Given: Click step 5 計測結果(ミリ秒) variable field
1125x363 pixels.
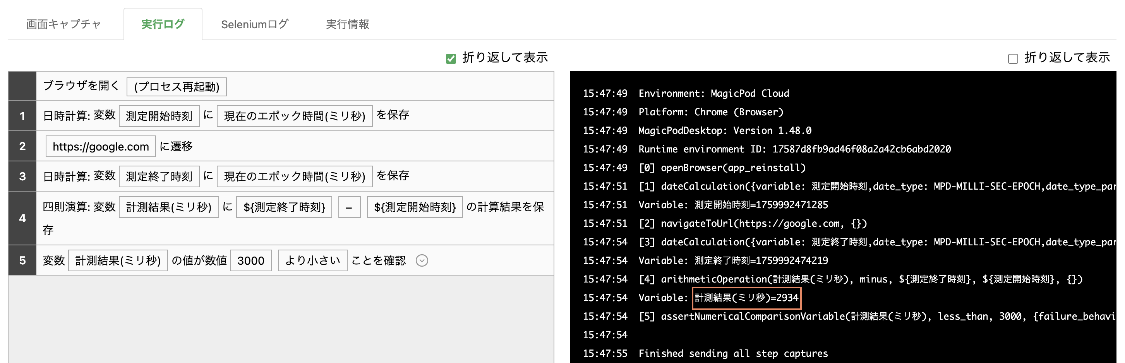Looking at the screenshot, I should coord(118,261).
